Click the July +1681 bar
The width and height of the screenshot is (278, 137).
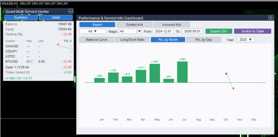coord(183,72)
